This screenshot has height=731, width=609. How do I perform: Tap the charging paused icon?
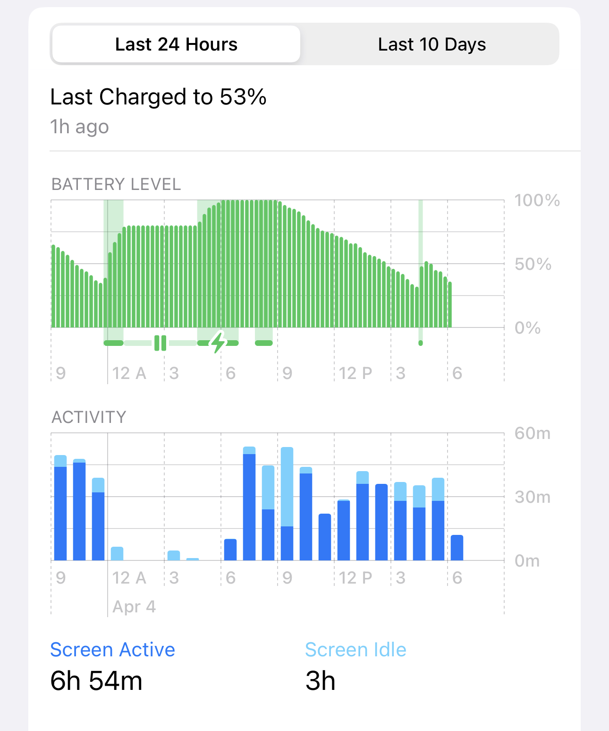(161, 343)
